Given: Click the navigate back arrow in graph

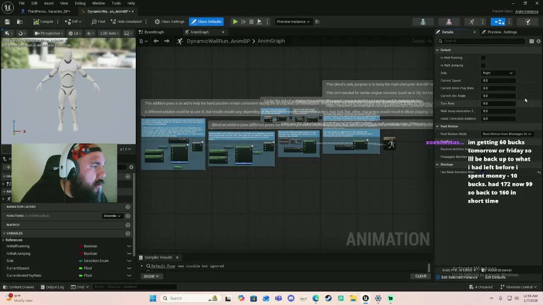Looking at the screenshot, I should (156, 41).
